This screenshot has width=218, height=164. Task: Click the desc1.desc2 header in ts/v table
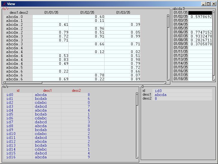pos(19,13)
